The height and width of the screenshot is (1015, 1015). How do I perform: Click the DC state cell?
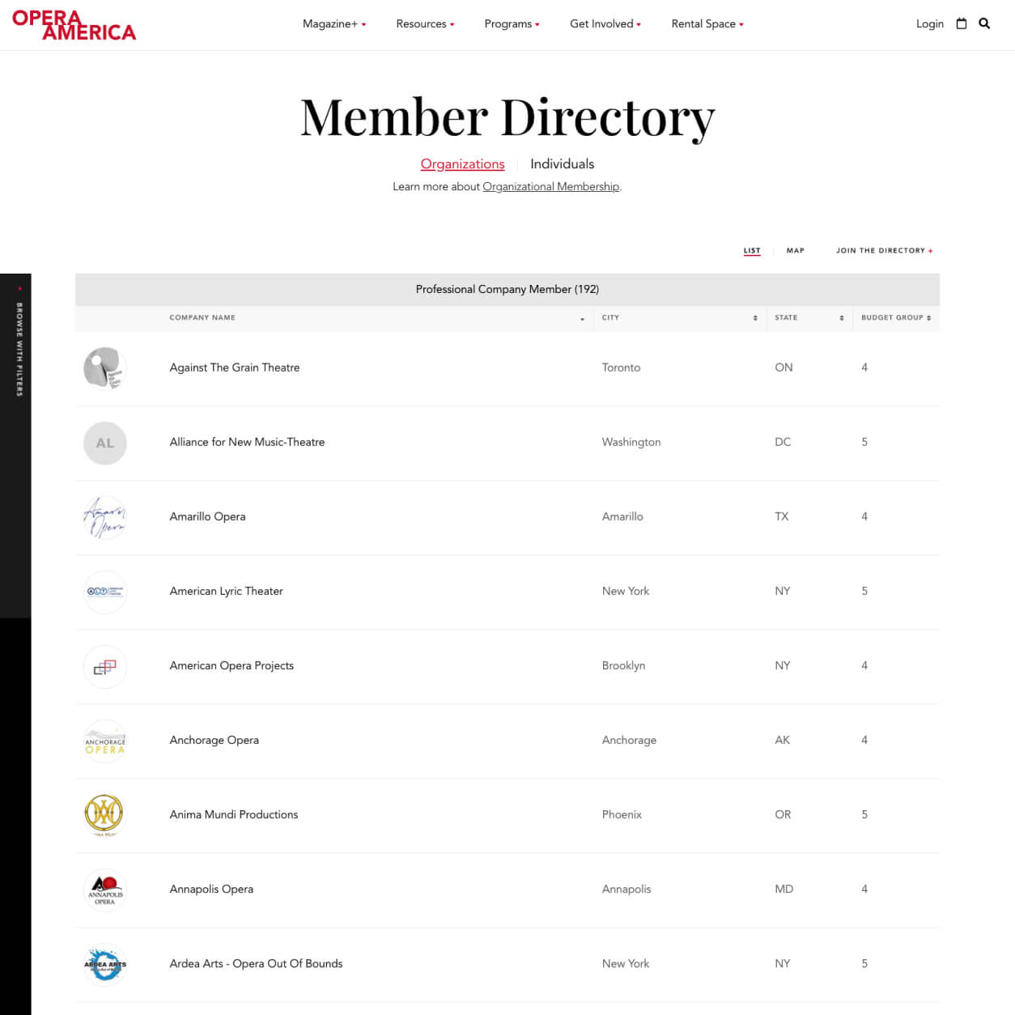click(783, 442)
